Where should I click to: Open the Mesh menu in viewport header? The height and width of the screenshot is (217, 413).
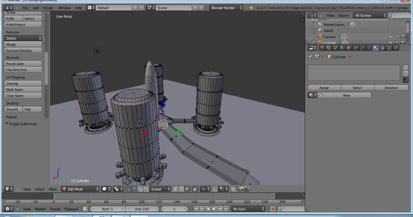53,189
